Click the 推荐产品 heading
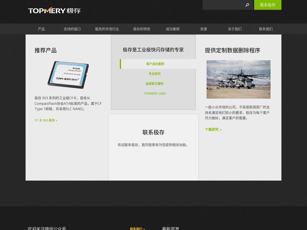Screen dimensions: 307x230 46,50
